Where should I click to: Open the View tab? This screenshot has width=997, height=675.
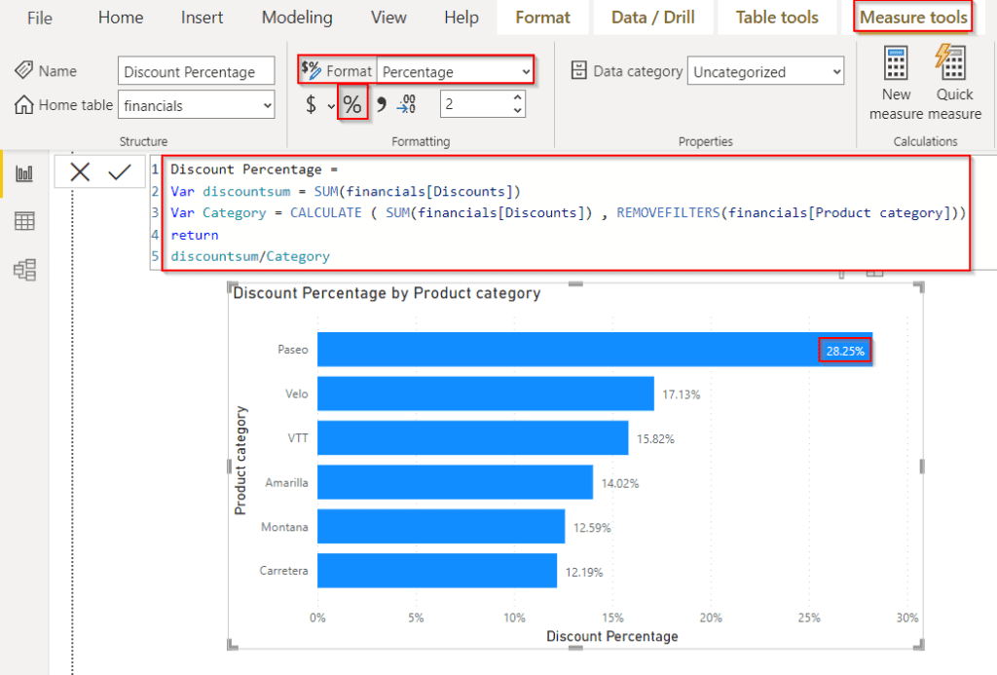pyautogui.click(x=388, y=18)
